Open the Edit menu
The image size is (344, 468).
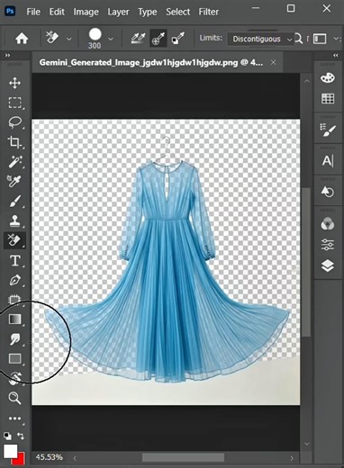pos(57,12)
